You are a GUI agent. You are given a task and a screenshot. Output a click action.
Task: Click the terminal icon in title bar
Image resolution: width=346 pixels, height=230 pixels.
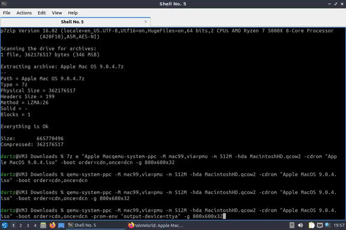click(4, 4)
